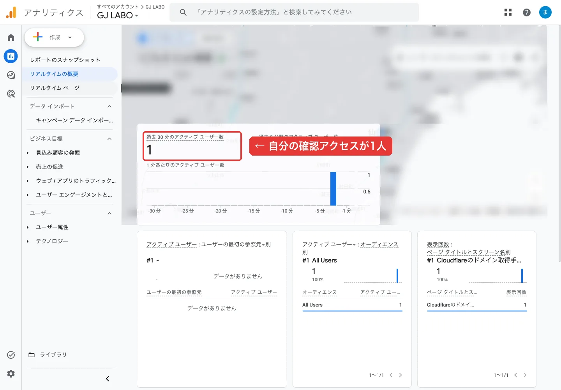561x390 pixels.
Task: Click すべてのアカウント breadcrumb link
Action: (118, 7)
